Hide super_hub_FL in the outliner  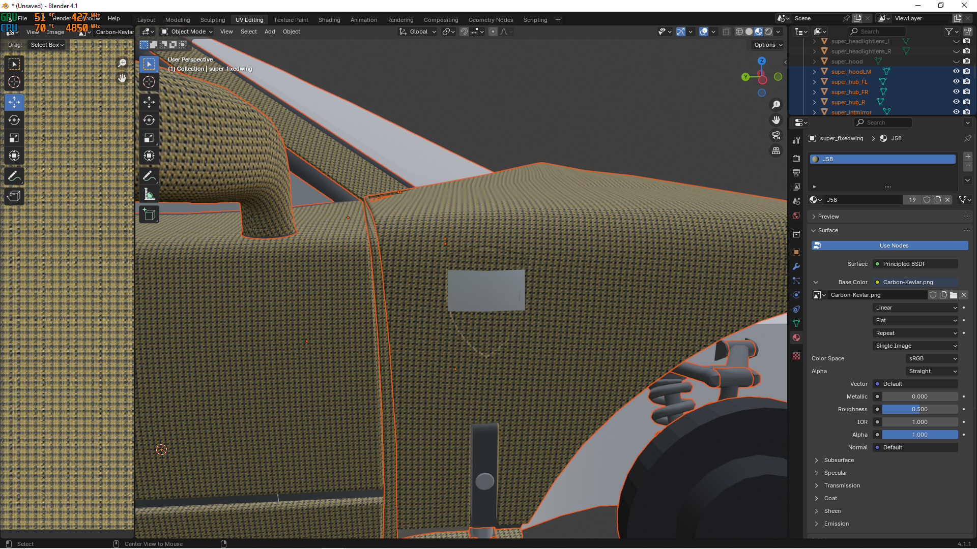(956, 82)
